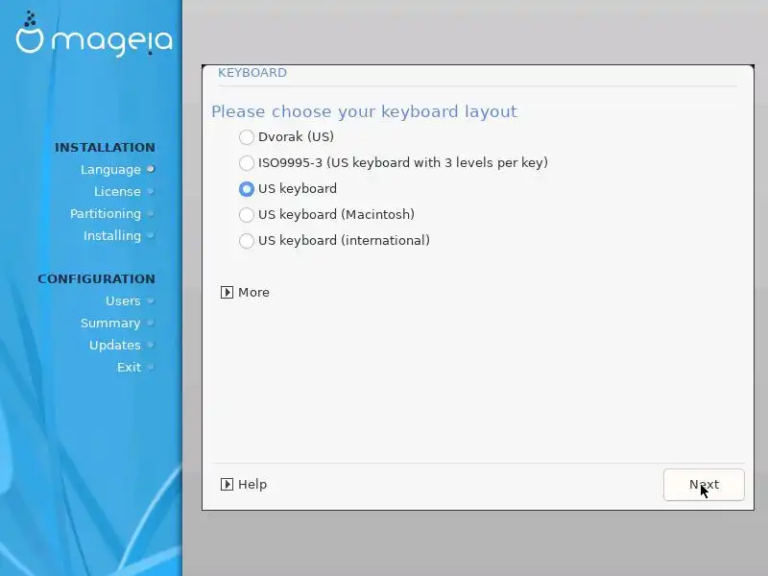Click the Summary step label in sidebar

[x=110, y=324]
